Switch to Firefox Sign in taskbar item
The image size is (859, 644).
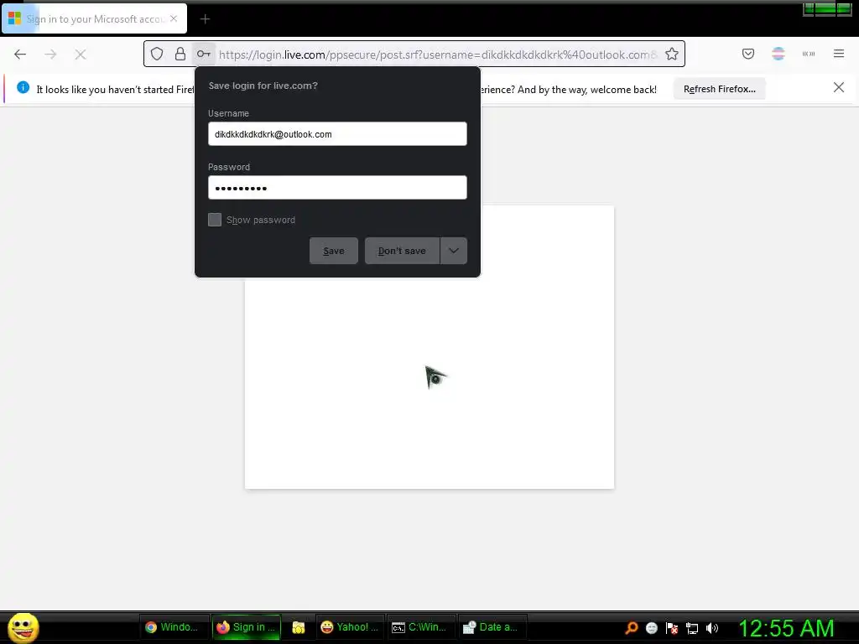[246, 627]
